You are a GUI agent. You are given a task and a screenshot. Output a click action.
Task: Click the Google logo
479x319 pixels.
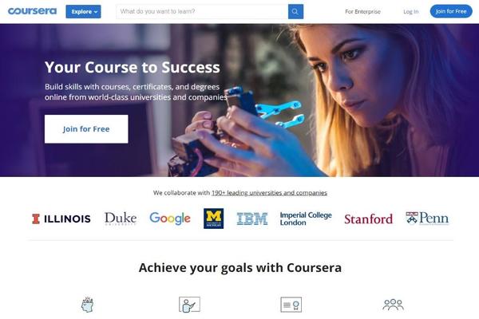170,219
